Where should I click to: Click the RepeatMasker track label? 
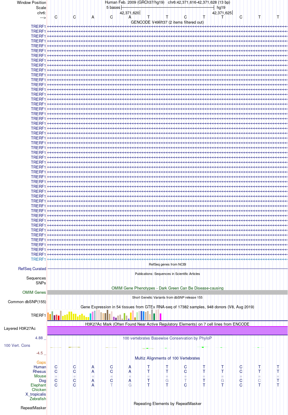[33, 408]
